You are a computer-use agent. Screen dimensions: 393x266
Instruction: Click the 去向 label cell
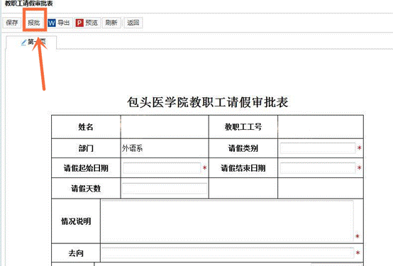tap(76, 253)
